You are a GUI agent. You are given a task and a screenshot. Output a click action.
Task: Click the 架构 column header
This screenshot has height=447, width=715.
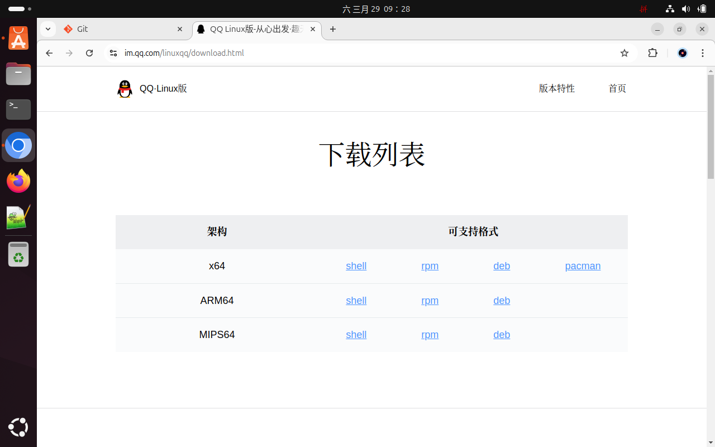pos(217,231)
